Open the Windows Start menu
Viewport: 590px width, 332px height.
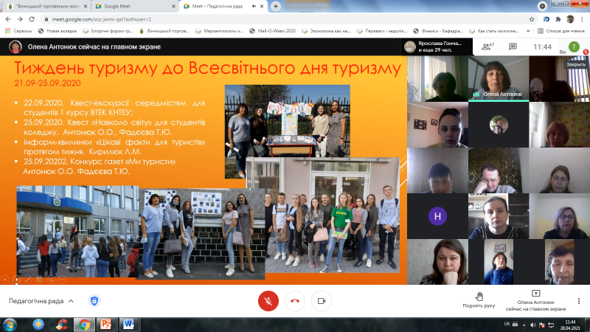pyautogui.click(x=10, y=325)
